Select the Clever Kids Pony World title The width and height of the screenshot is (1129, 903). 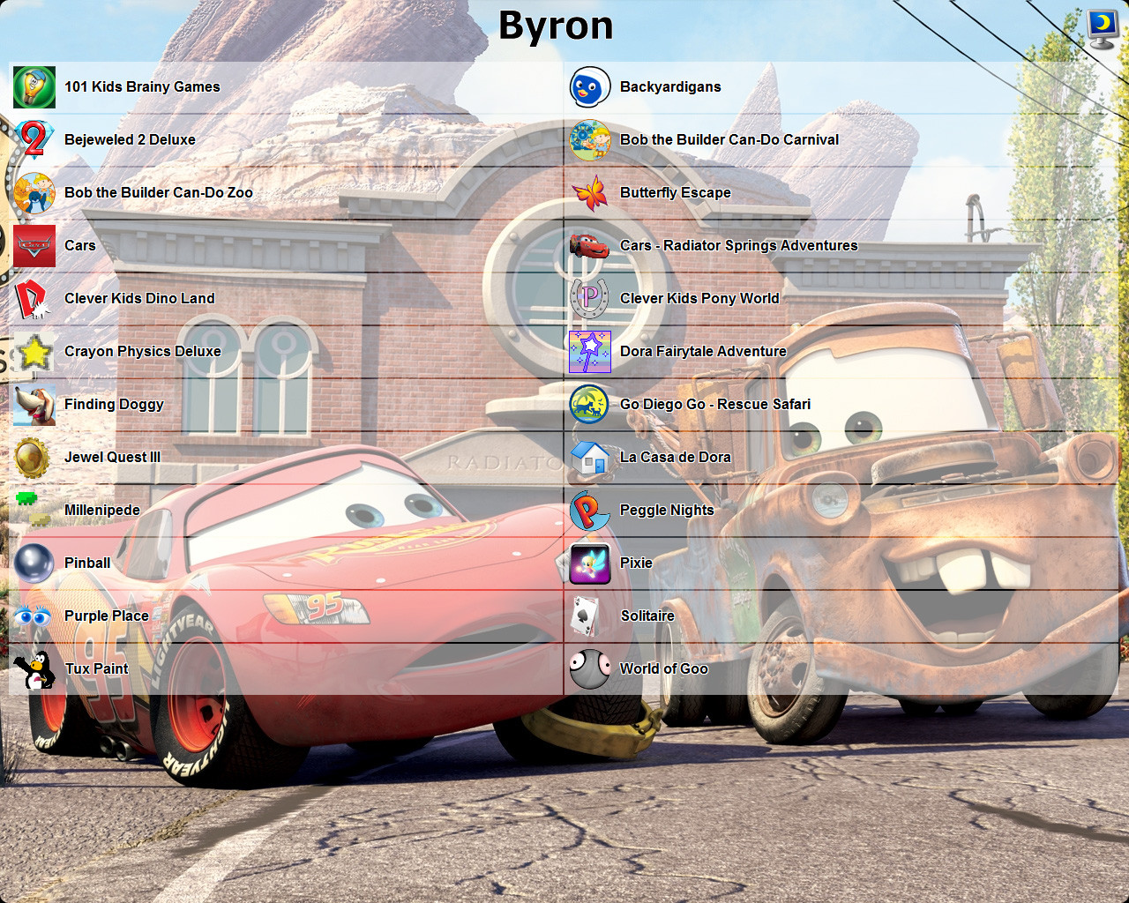point(699,298)
